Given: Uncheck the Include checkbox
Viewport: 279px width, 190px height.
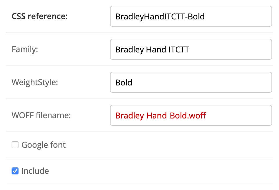Looking at the screenshot, I should pyautogui.click(x=15, y=171).
